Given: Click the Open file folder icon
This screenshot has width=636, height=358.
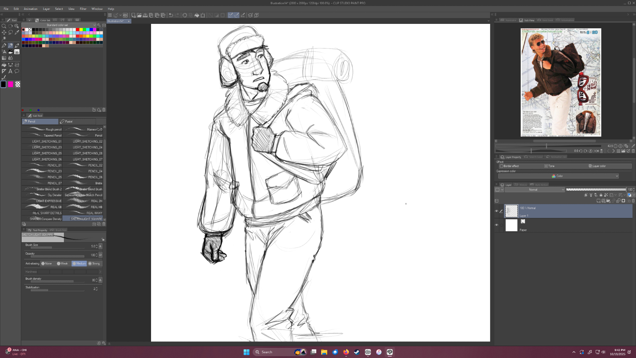Looking at the screenshot, I should (x=139, y=15).
